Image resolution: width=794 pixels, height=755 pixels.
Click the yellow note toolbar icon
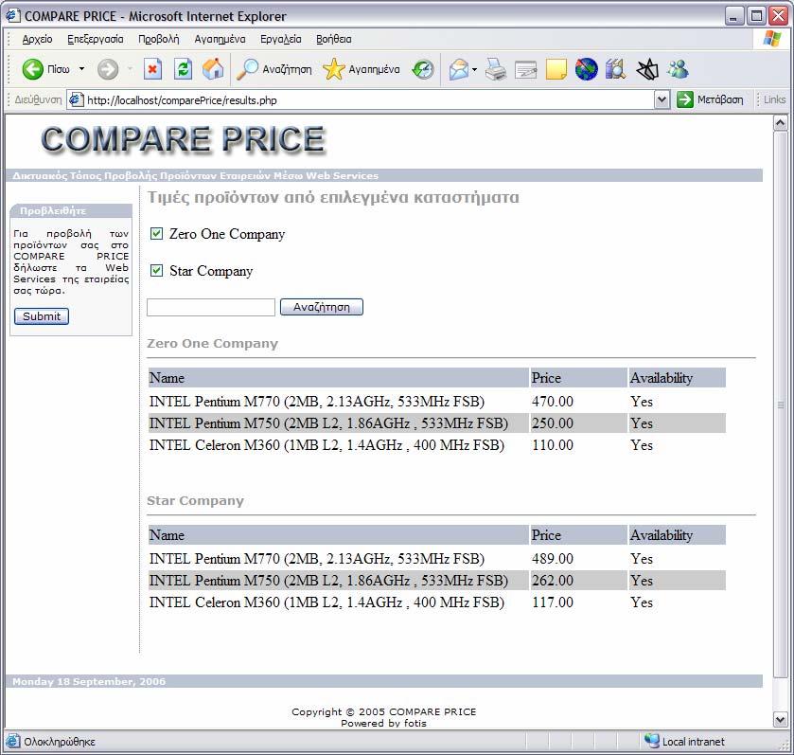click(556, 69)
